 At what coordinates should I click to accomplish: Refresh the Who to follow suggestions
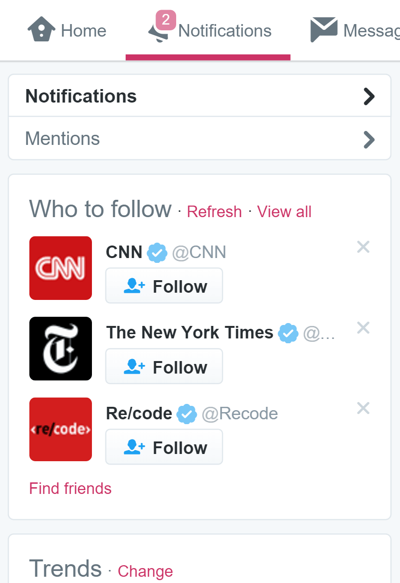pyautogui.click(x=214, y=212)
